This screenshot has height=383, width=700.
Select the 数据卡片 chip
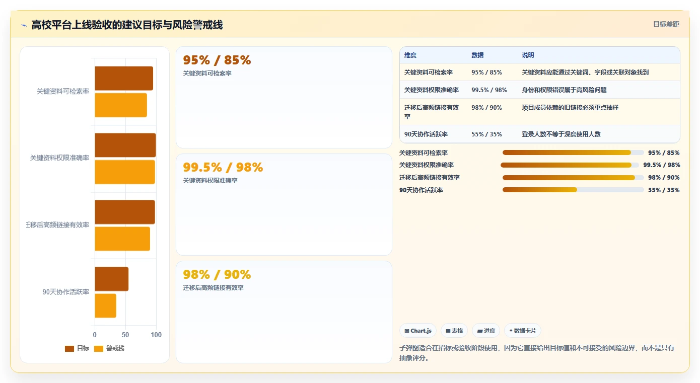pos(523,331)
